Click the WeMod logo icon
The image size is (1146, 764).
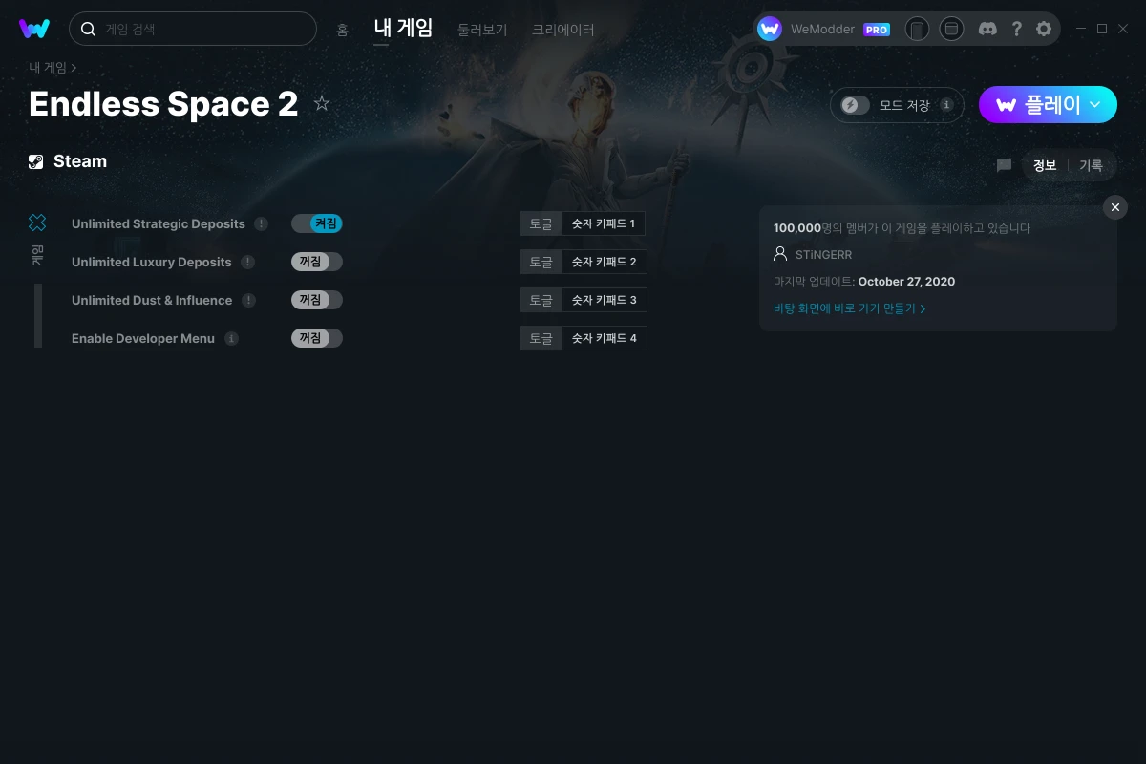(x=34, y=29)
